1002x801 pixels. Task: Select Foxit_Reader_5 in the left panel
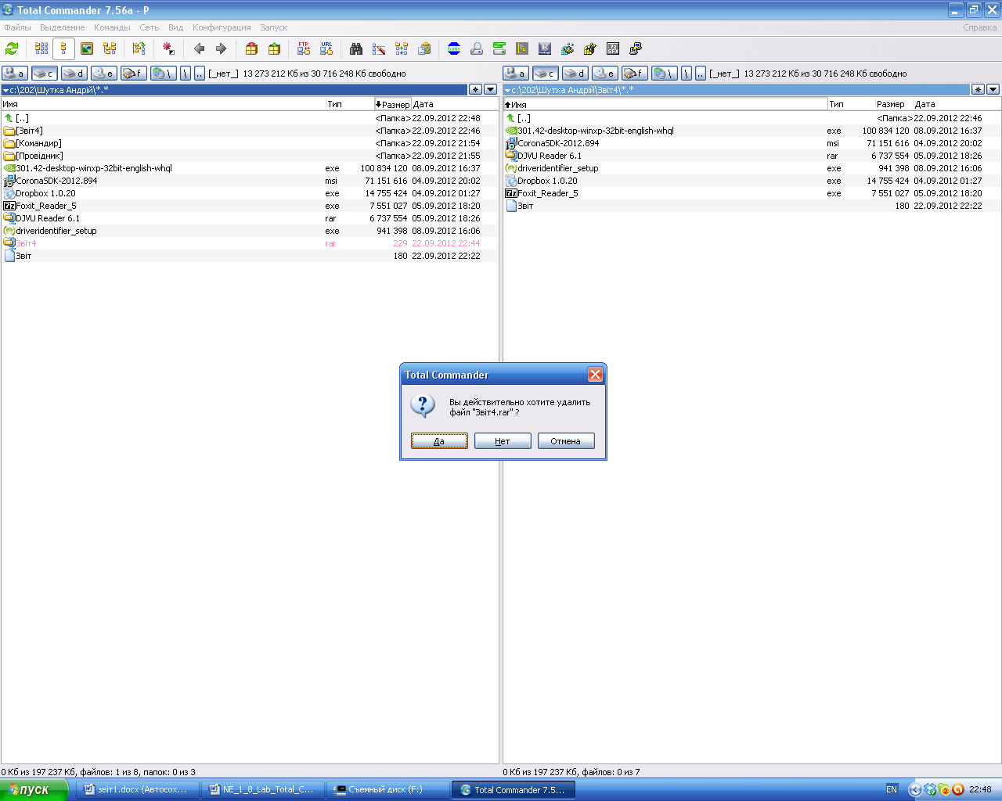pos(250,206)
